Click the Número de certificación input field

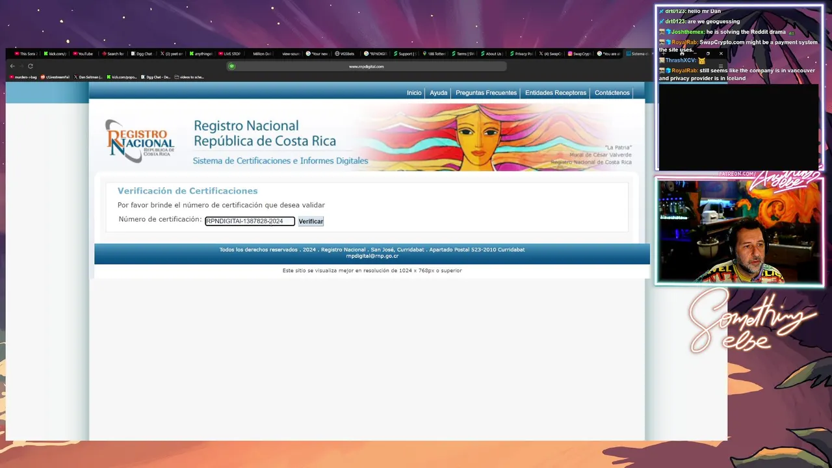coord(250,221)
